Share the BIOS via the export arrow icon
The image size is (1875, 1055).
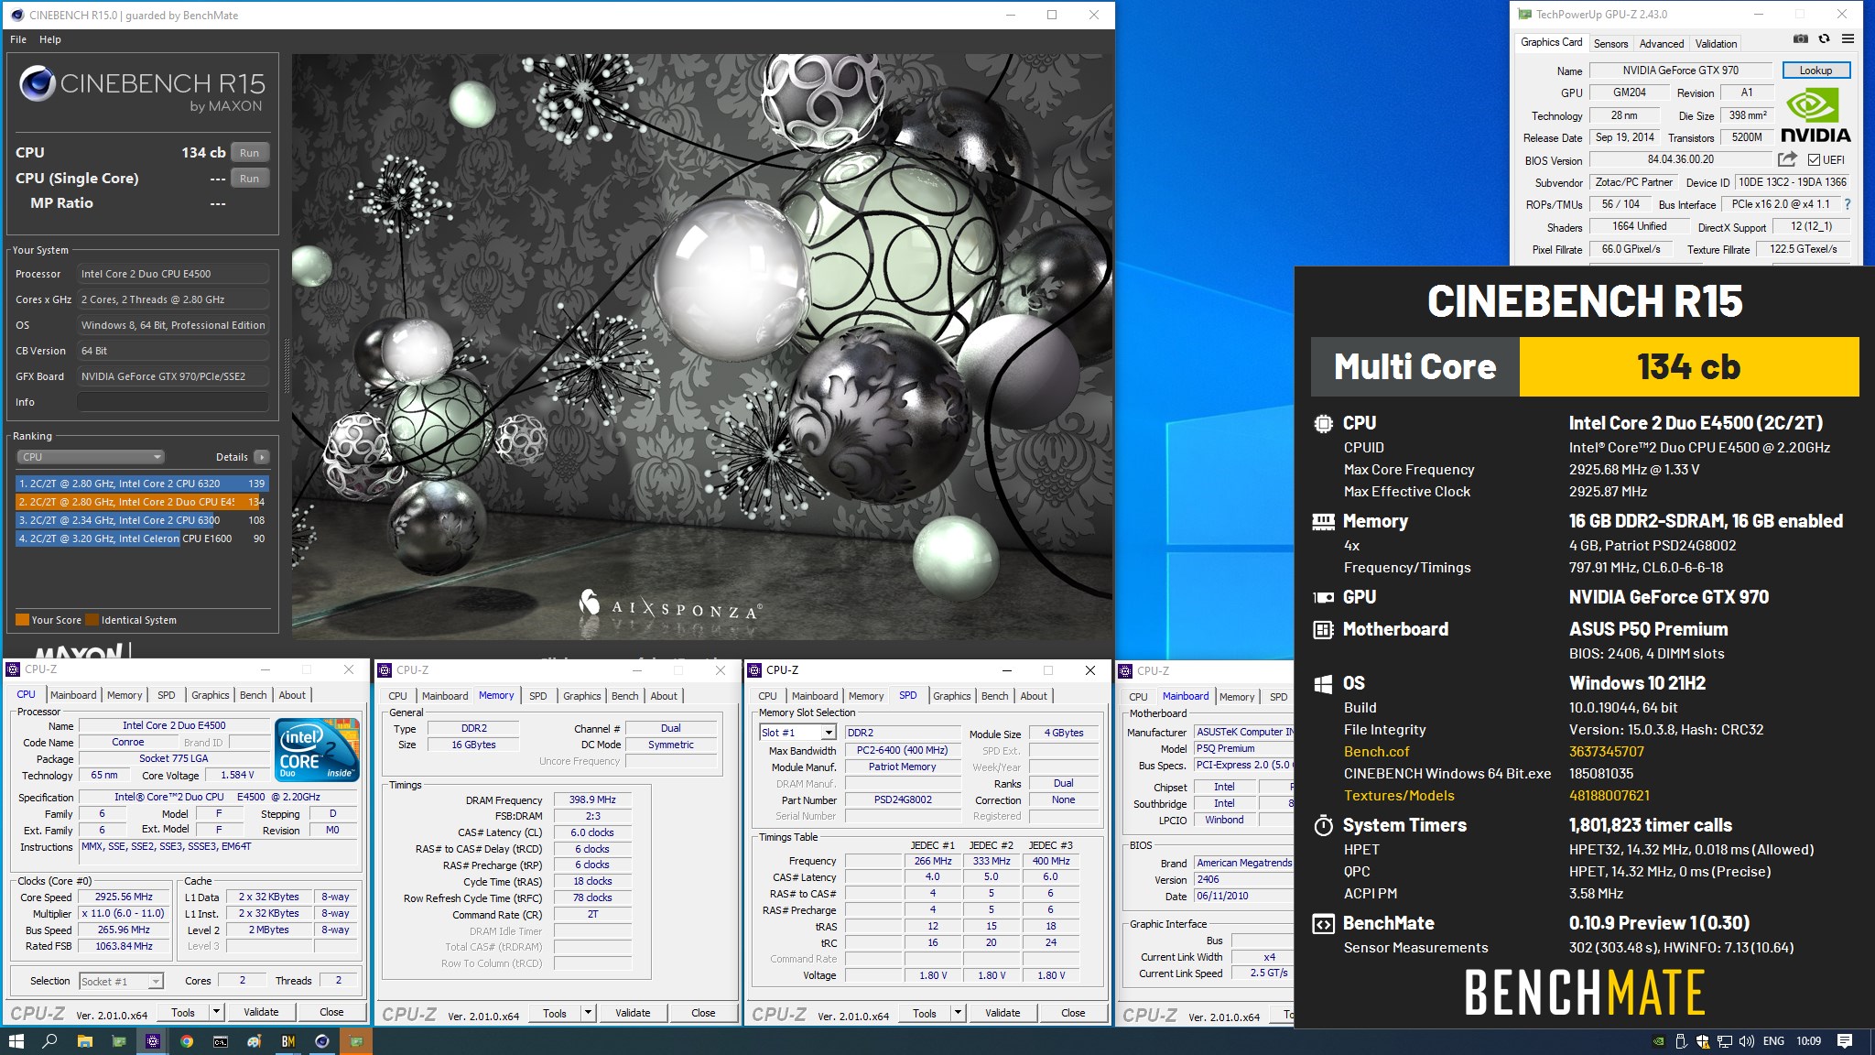(x=1787, y=159)
